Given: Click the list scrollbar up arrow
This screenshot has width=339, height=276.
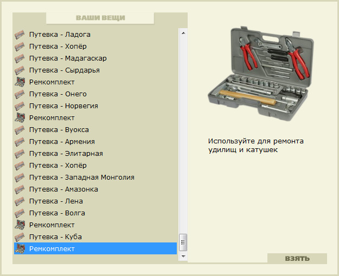Looking at the screenshot, I should 183,33.
